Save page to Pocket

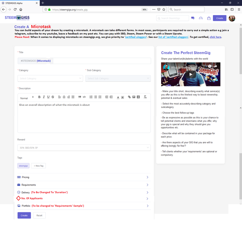[x=159, y=9]
